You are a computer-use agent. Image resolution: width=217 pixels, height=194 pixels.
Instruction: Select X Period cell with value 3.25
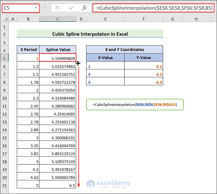(28, 145)
